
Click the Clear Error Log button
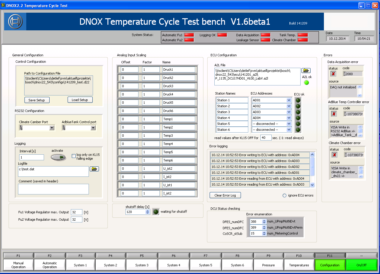click(x=225, y=195)
